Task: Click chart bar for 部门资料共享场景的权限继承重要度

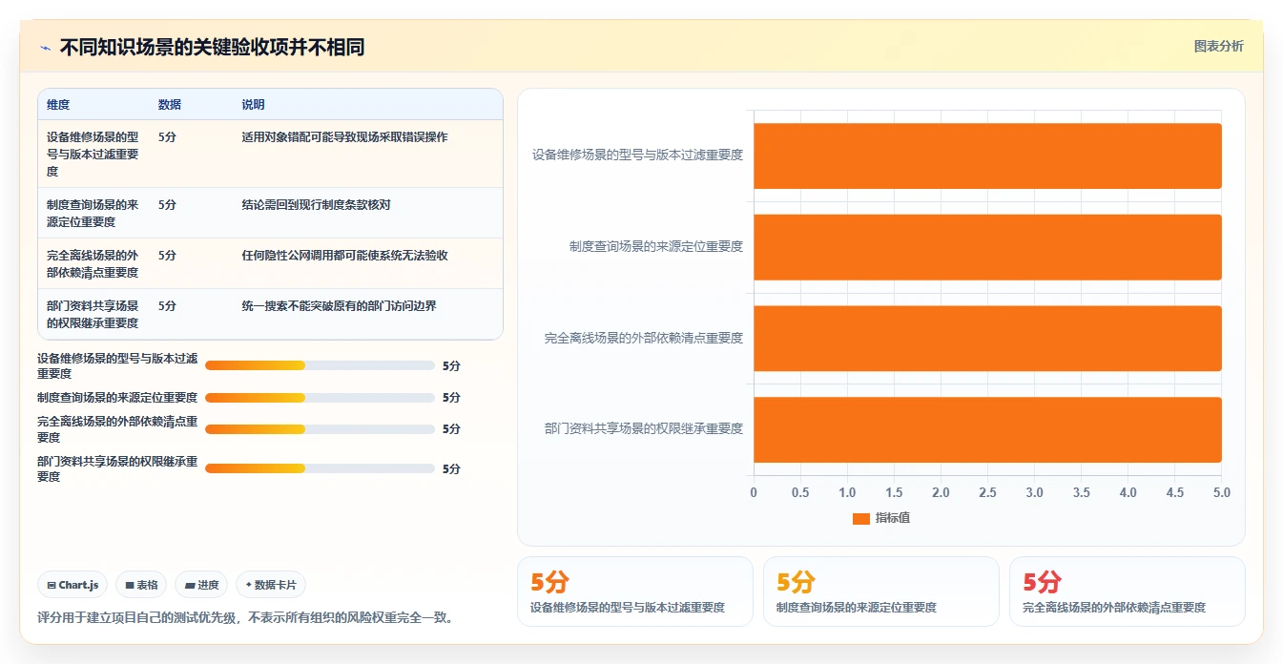Action: 987,429
